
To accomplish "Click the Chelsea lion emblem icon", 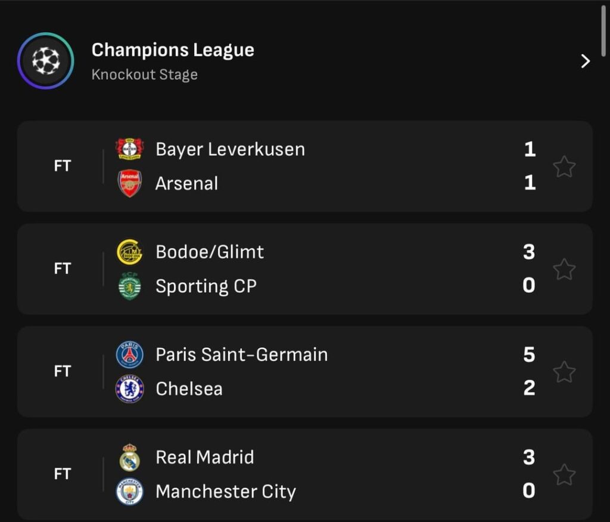I will pos(129,388).
